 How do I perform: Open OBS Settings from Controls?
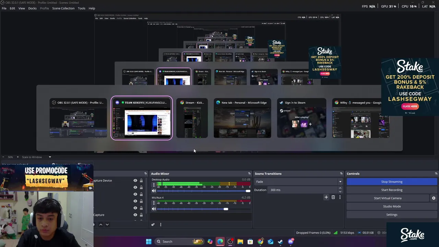pyautogui.click(x=392, y=215)
